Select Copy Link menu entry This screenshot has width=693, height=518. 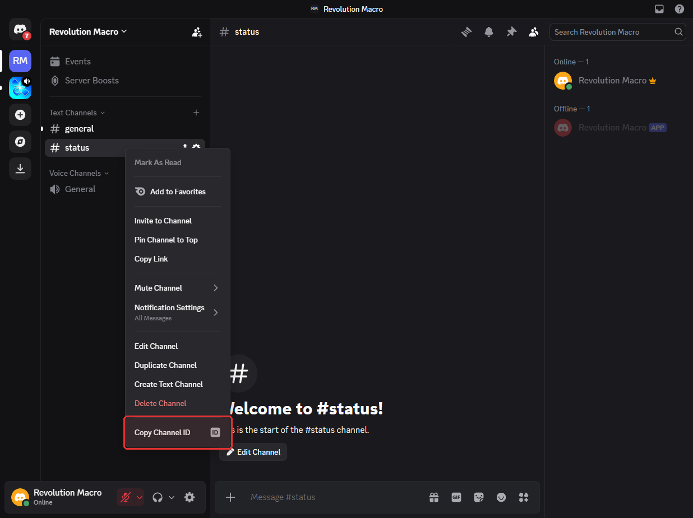click(x=177, y=259)
